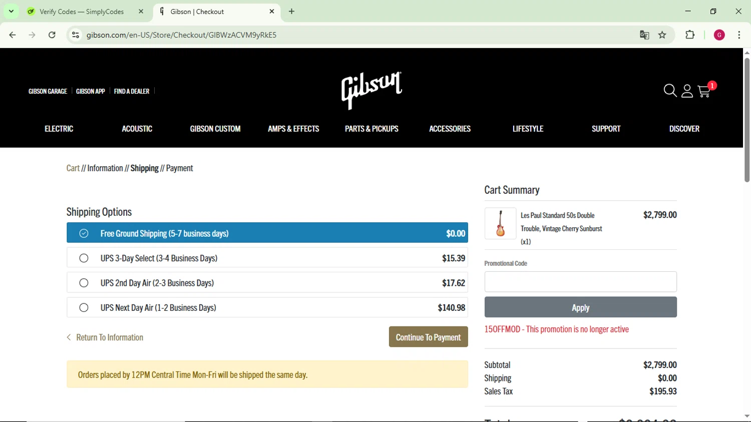The image size is (751, 422).
Task: Open the shopping cart icon
Action: pyautogui.click(x=704, y=91)
